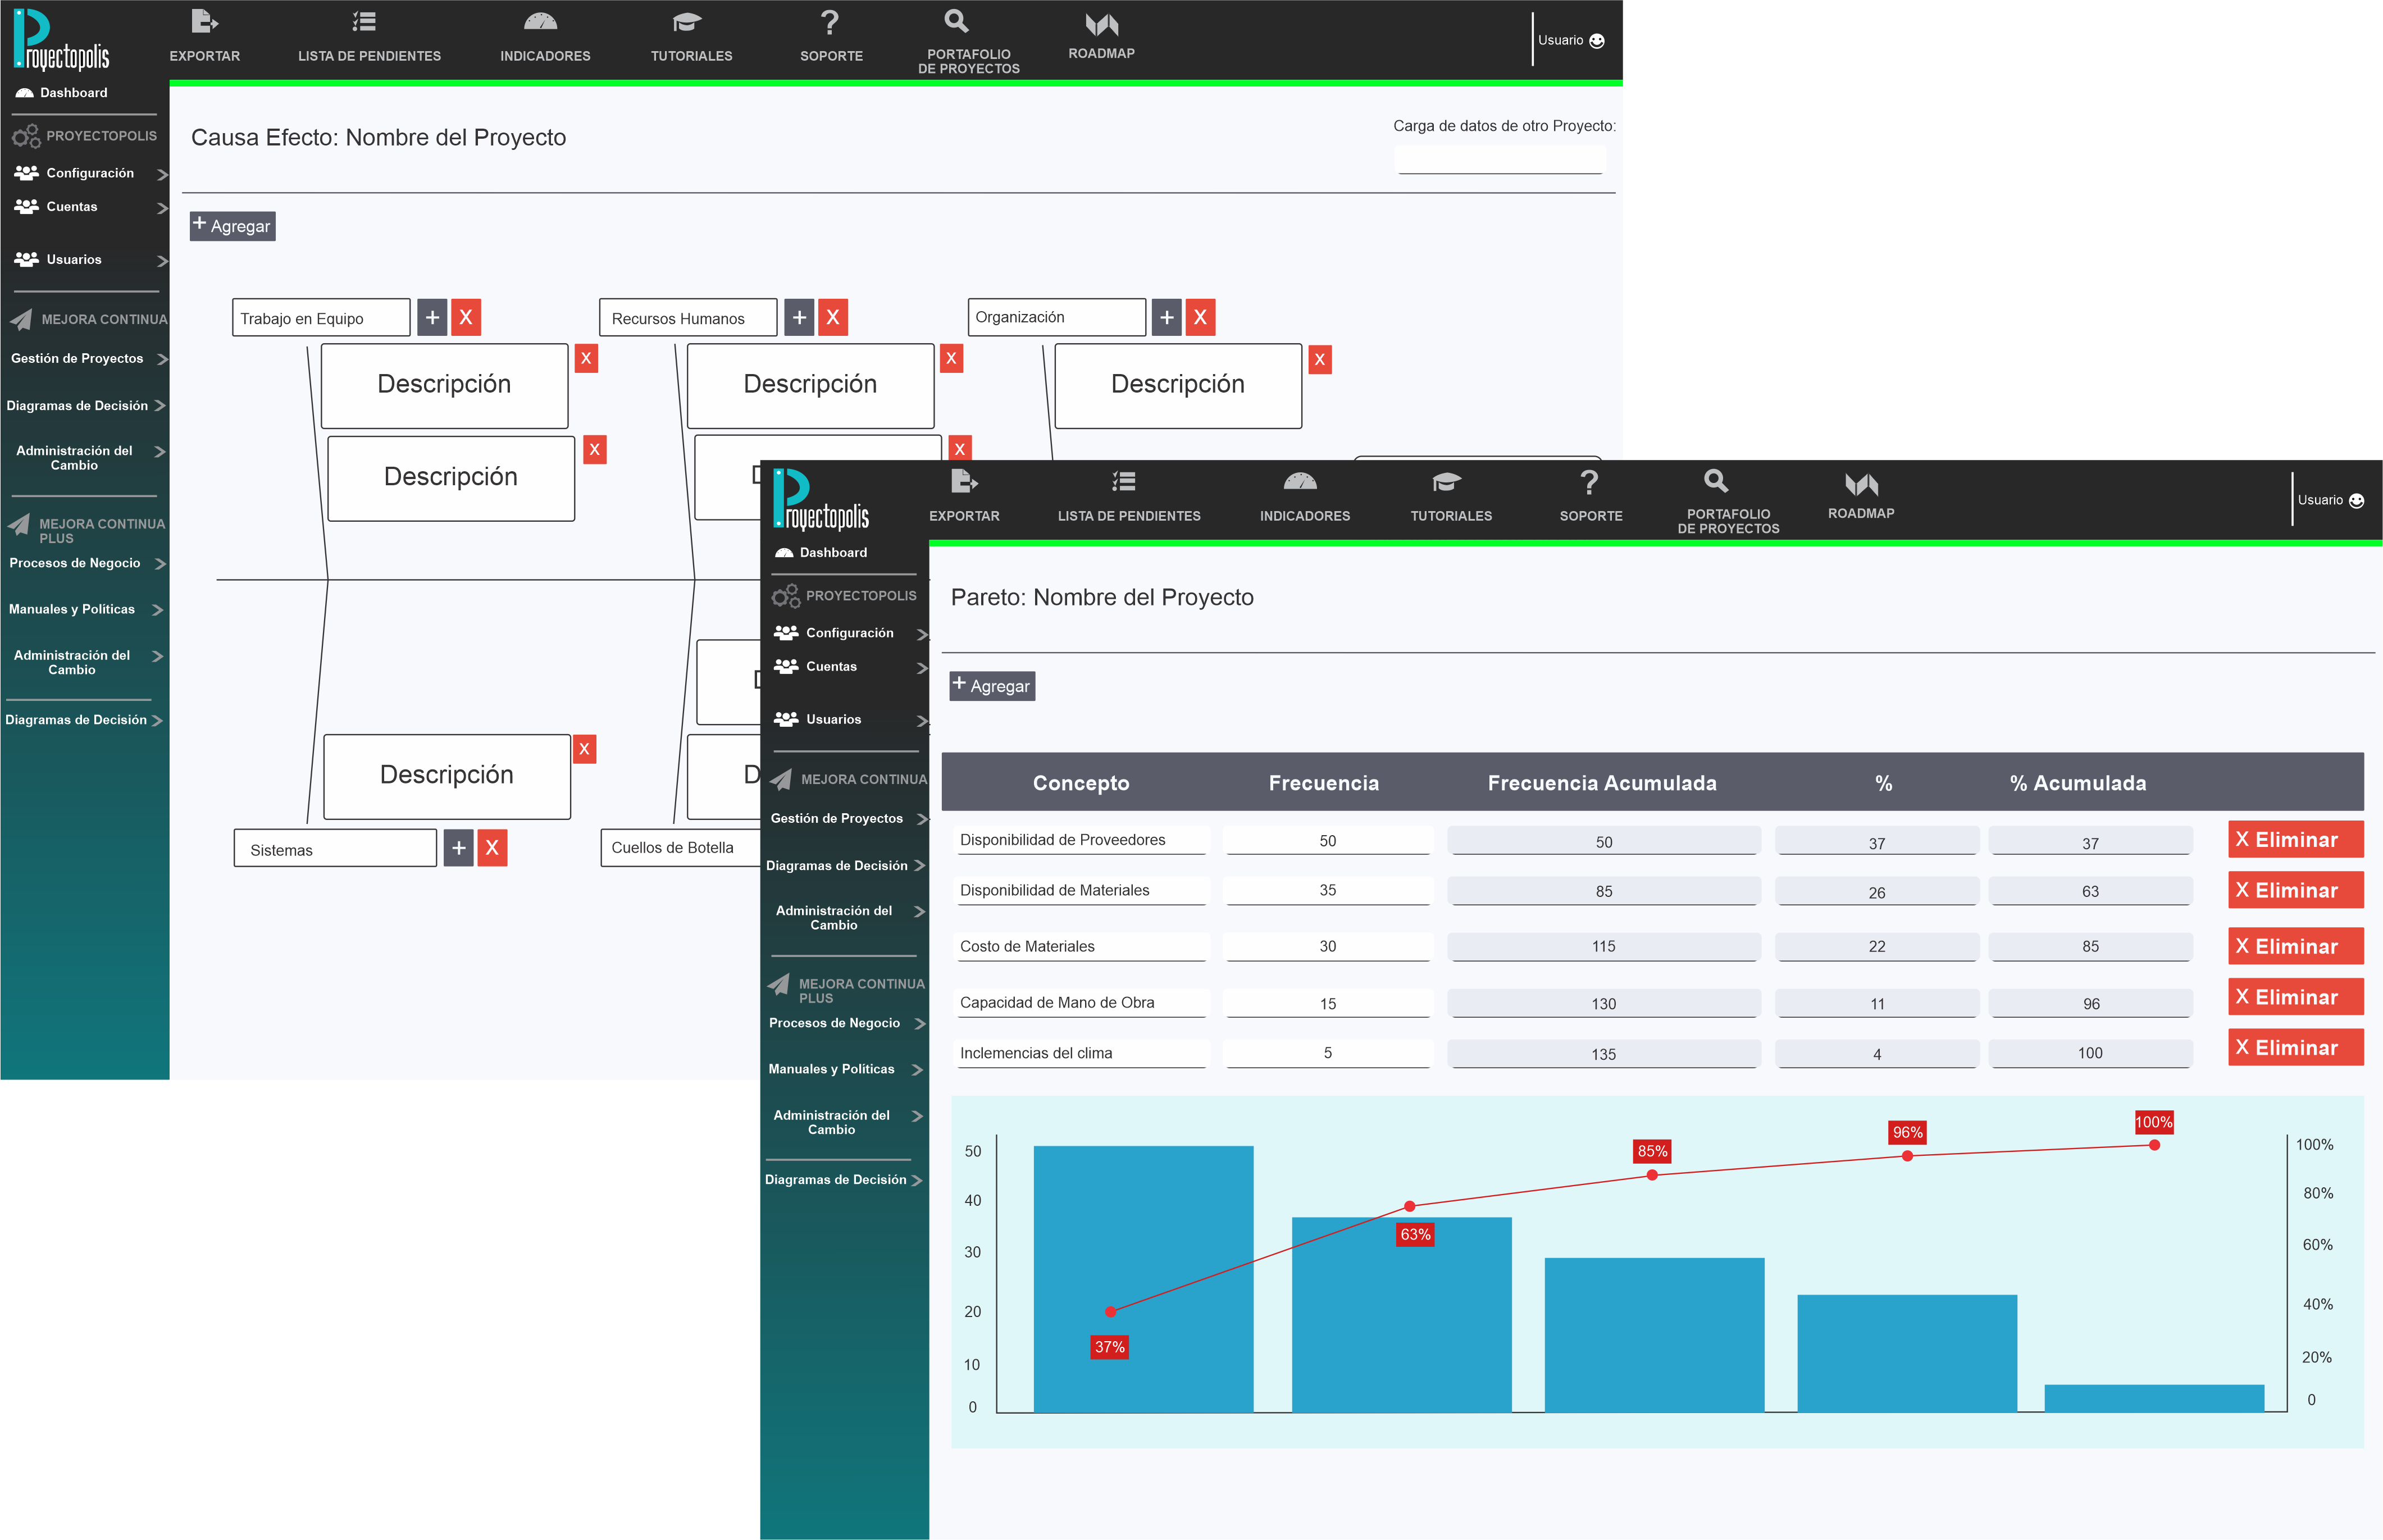Click the Exportar icon in the Pareto toolbar

(x=963, y=482)
